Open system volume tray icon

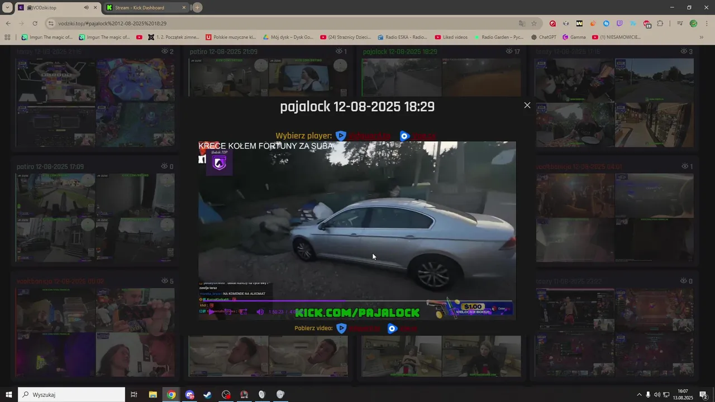tap(657, 394)
